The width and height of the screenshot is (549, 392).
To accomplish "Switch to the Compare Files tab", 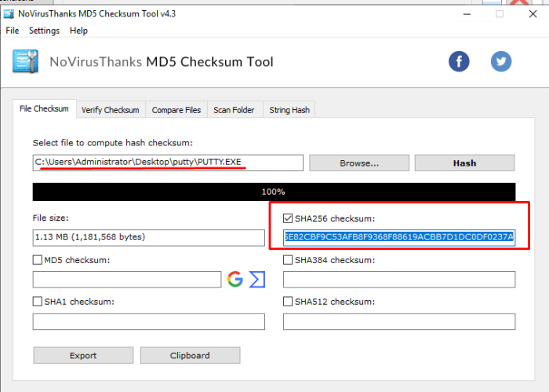I will tap(176, 110).
